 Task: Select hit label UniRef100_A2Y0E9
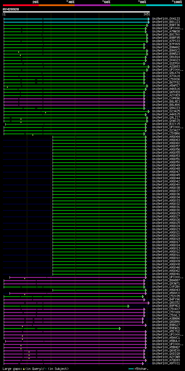[166, 95]
